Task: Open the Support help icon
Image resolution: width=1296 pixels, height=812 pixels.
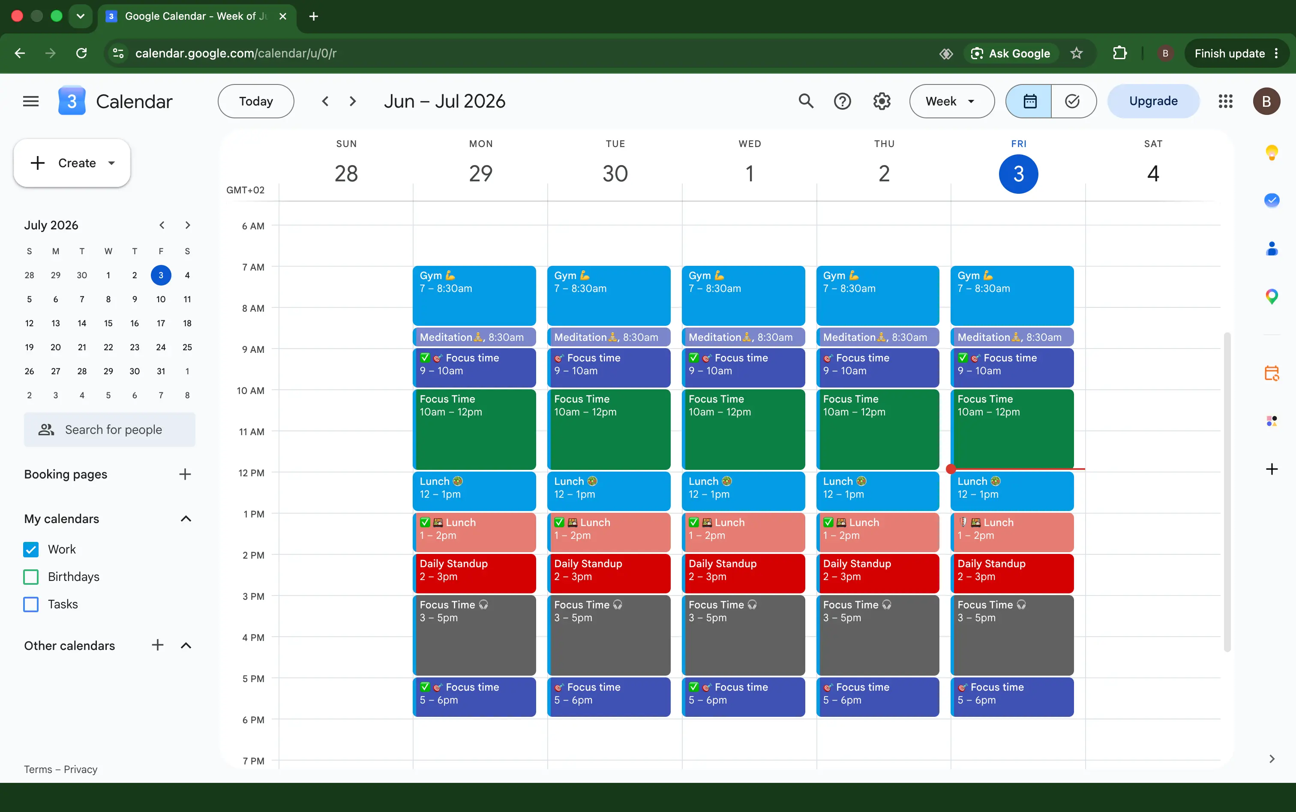Action: pos(842,101)
